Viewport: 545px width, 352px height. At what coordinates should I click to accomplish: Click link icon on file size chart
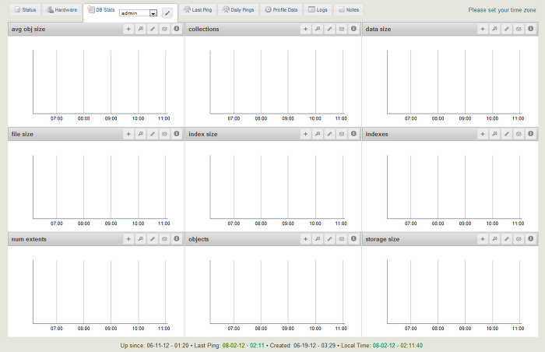coord(153,134)
